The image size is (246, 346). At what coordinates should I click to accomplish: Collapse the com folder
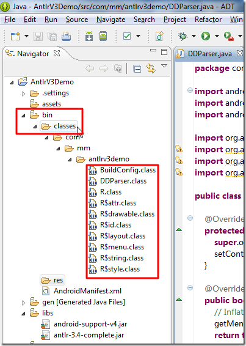pos(46,138)
